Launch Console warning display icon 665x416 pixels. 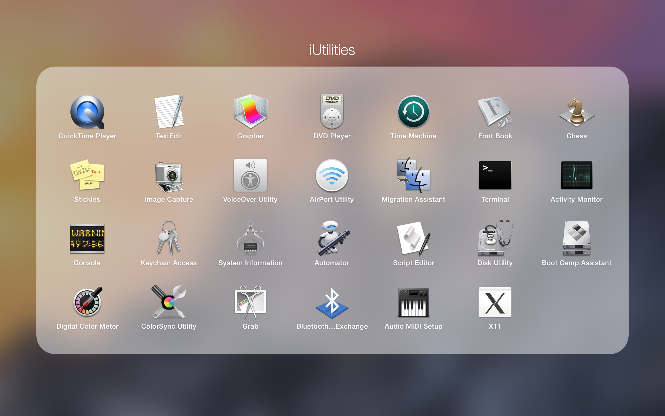point(87,238)
